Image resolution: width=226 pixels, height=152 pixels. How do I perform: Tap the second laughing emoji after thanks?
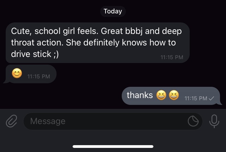(x=174, y=95)
